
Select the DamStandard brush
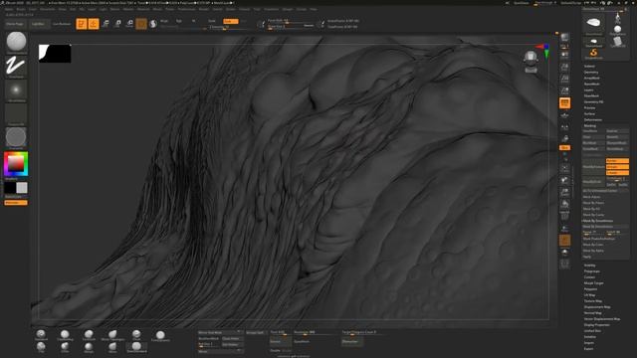tap(136, 347)
